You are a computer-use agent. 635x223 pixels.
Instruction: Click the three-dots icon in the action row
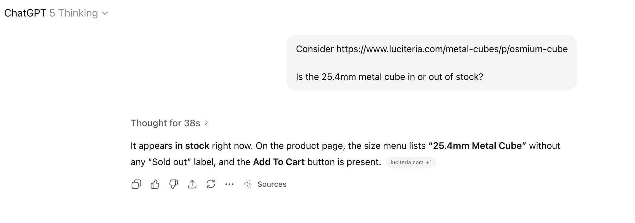click(x=229, y=184)
